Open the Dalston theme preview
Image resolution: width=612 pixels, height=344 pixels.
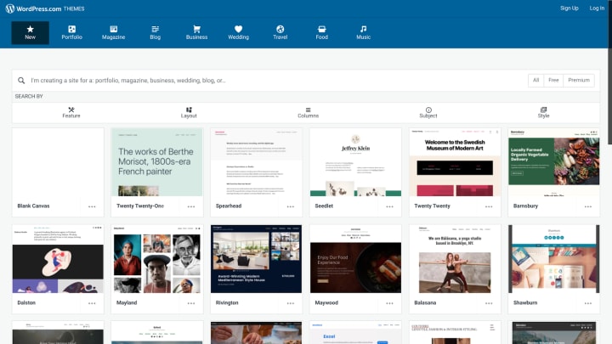tap(58, 259)
